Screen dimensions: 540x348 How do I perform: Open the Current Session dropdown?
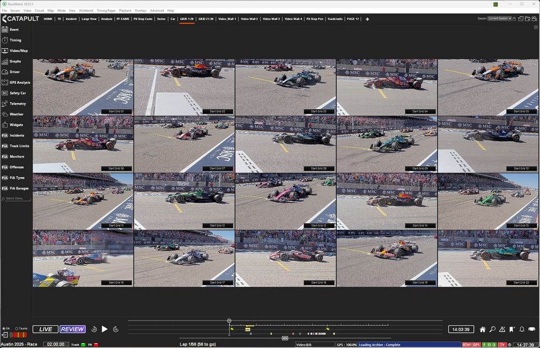coord(500,18)
